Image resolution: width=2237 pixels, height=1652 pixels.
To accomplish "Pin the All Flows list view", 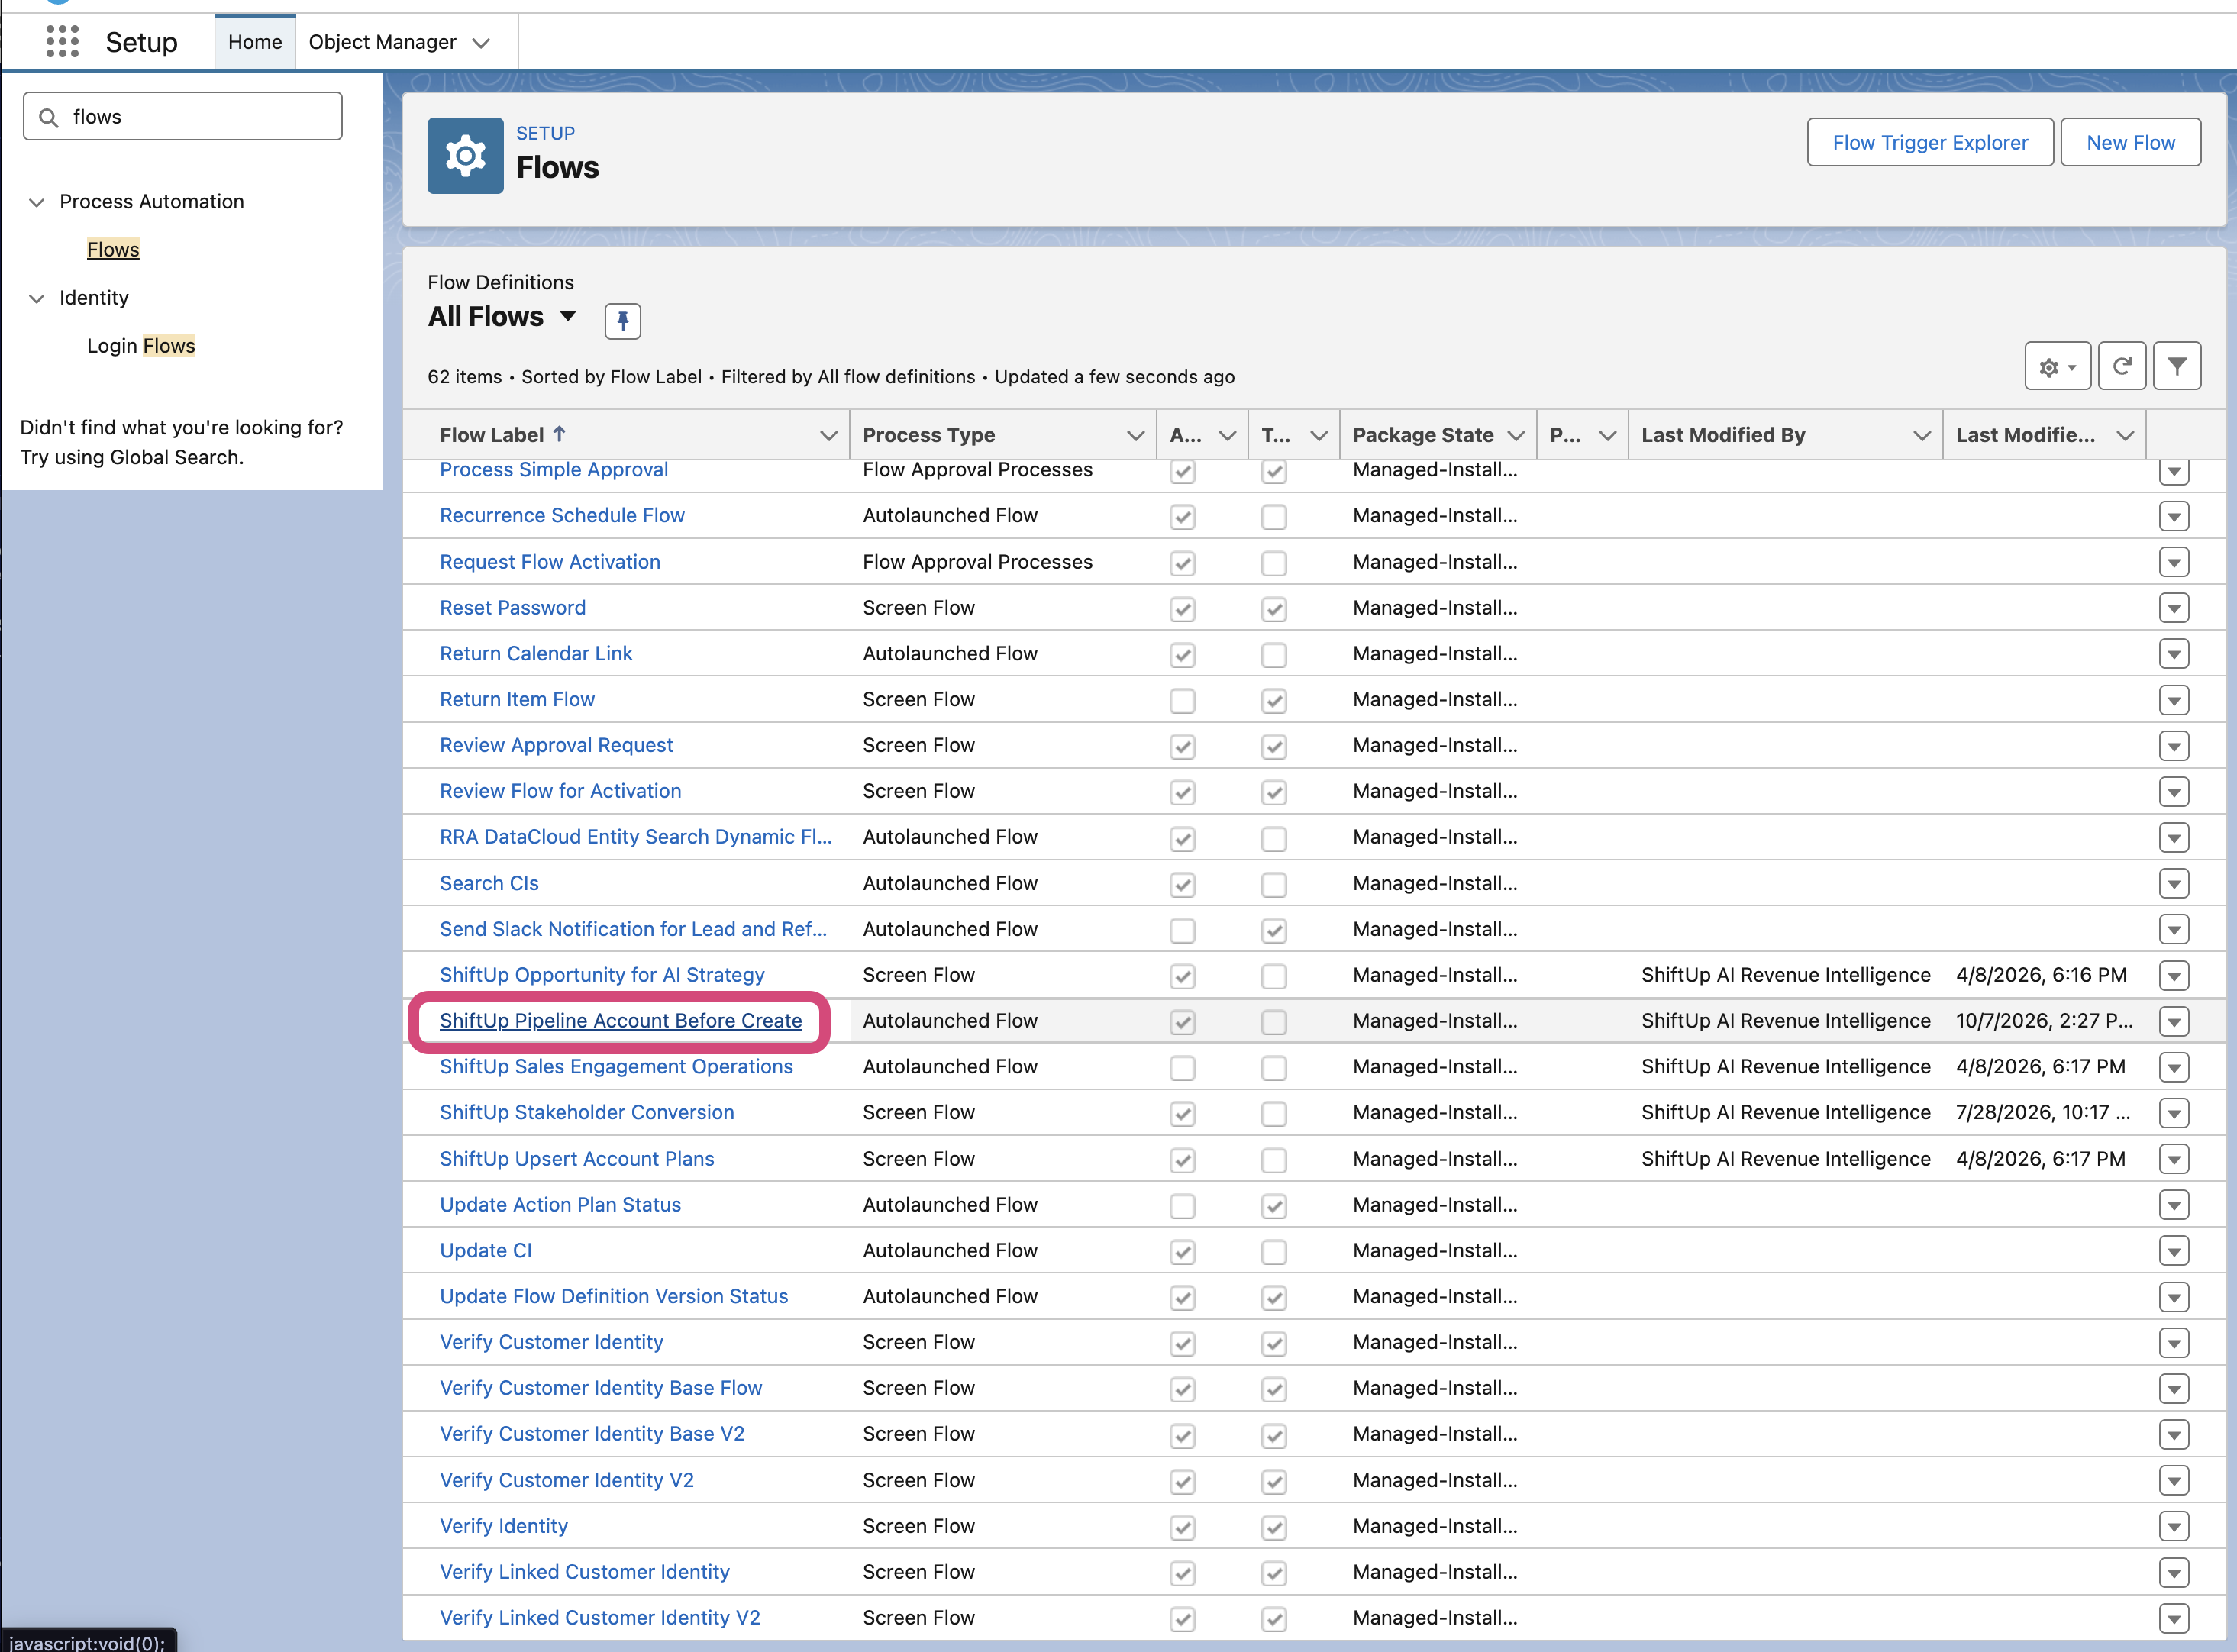I will pyautogui.click(x=622, y=321).
